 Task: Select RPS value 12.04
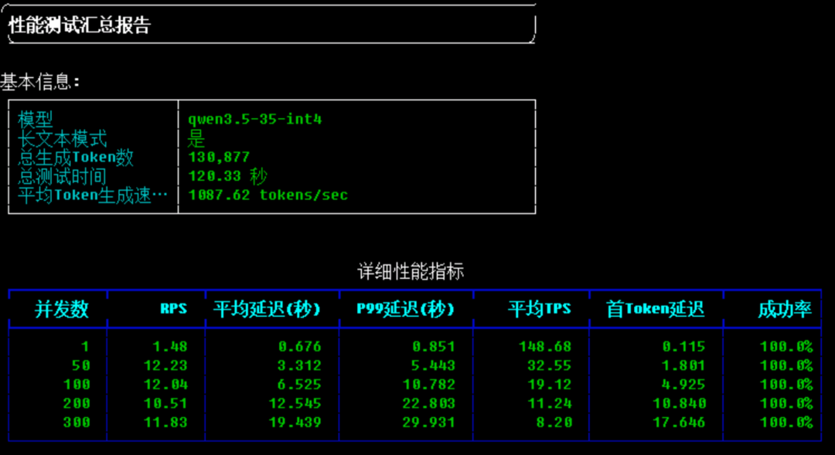165,385
